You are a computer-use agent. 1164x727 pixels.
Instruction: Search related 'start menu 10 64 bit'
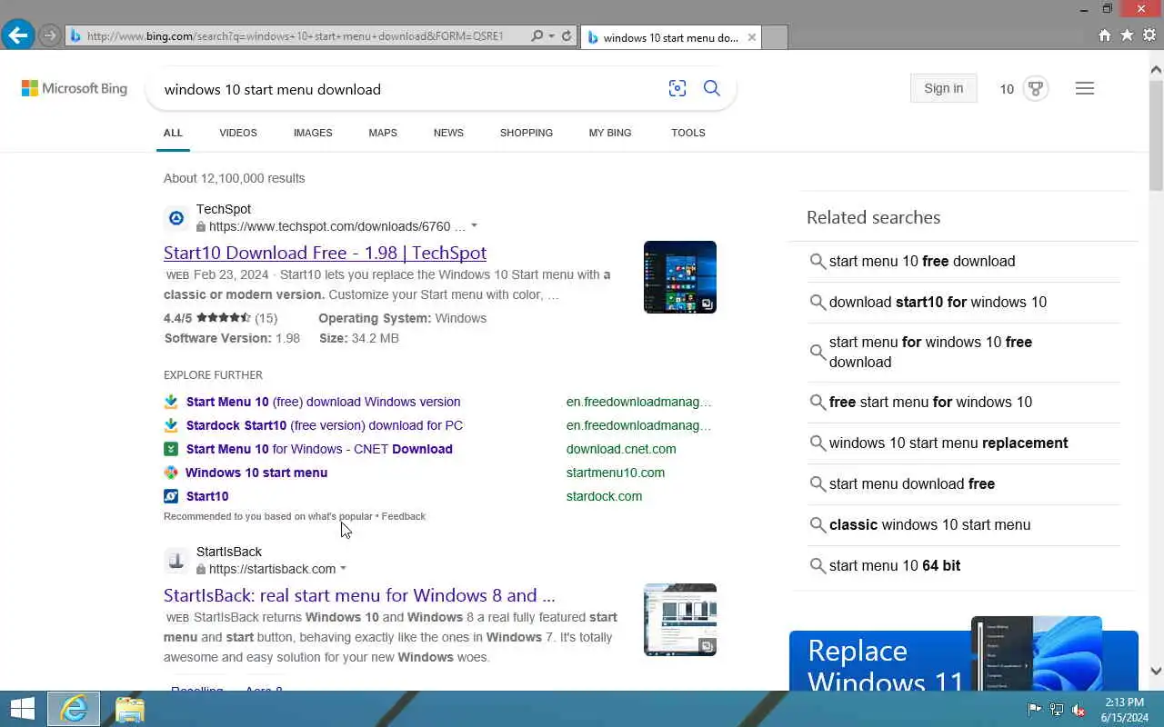click(x=964, y=565)
